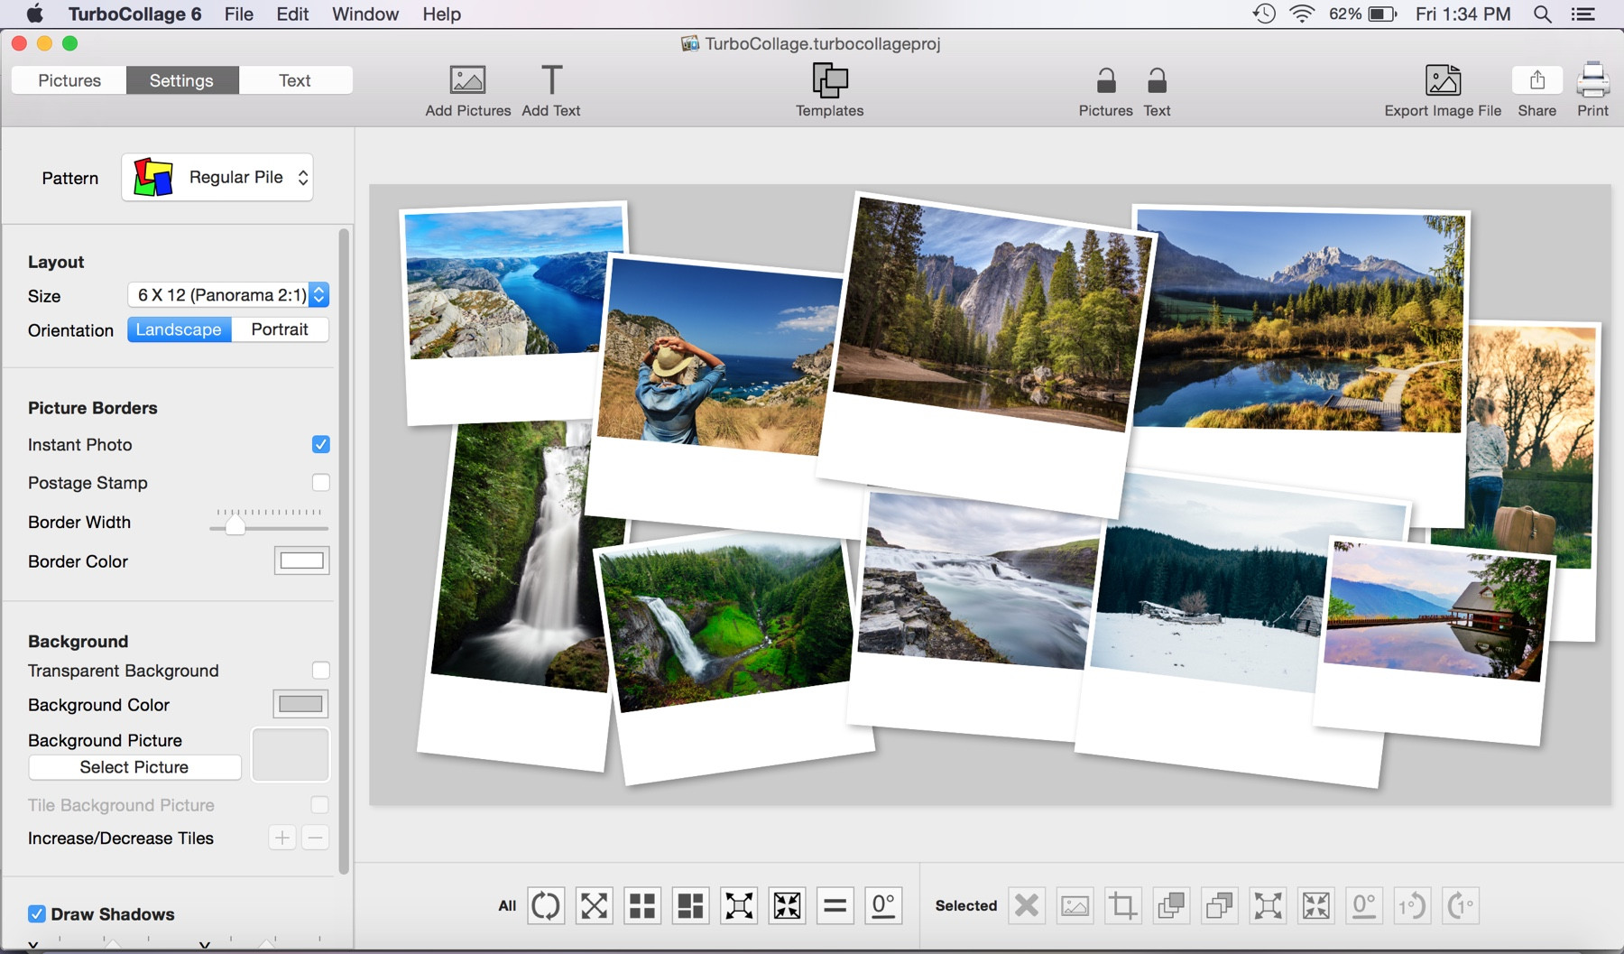Open the Edit menu
Image resolution: width=1624 pixels, height=954 pixels.
[292, 14]
